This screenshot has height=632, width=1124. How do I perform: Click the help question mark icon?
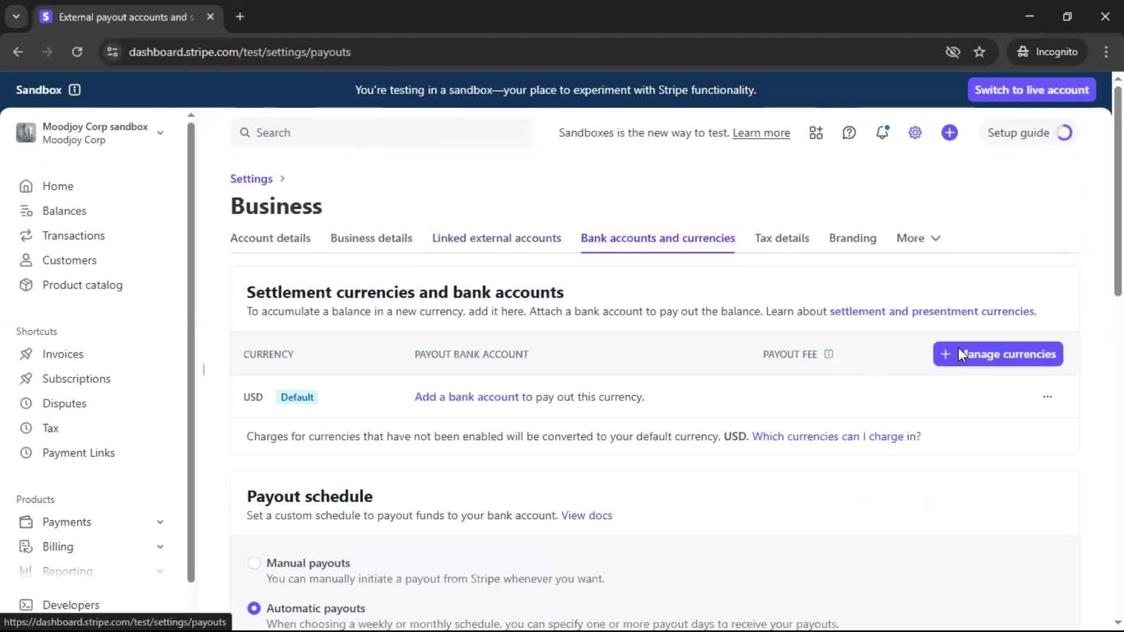(849, 133)
